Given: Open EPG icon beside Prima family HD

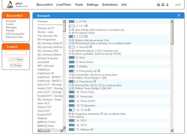Looking at the screenshot, I should tap(99, 71).
